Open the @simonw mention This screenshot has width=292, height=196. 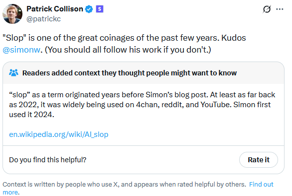click(21, 50)
